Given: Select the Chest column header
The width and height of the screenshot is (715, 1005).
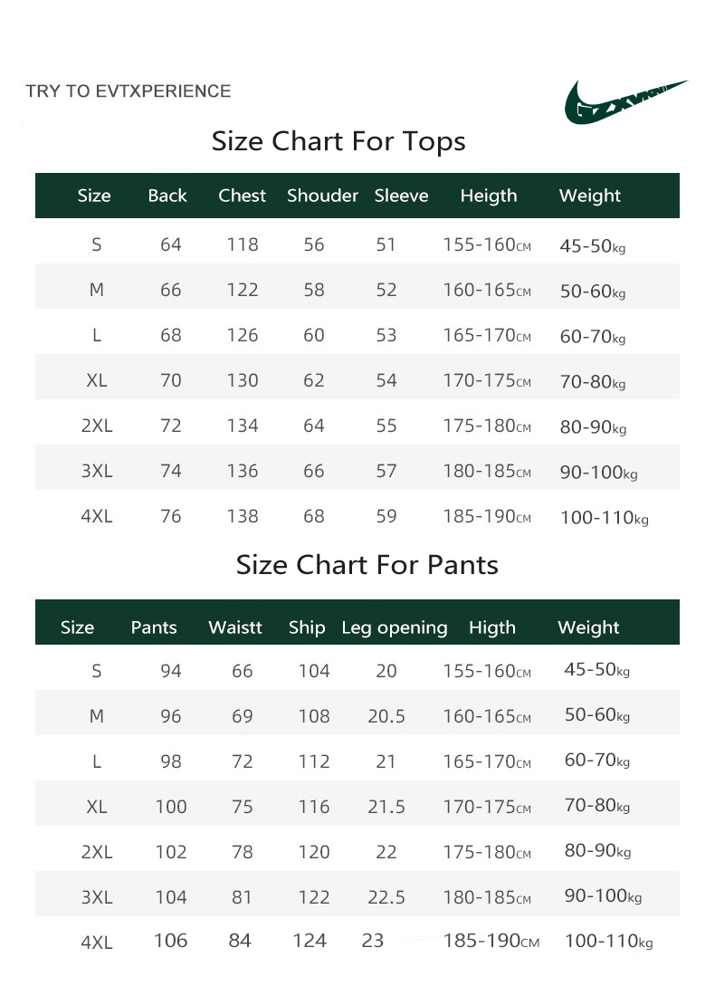Looking at the screenshot, I should tap(242, 196).
